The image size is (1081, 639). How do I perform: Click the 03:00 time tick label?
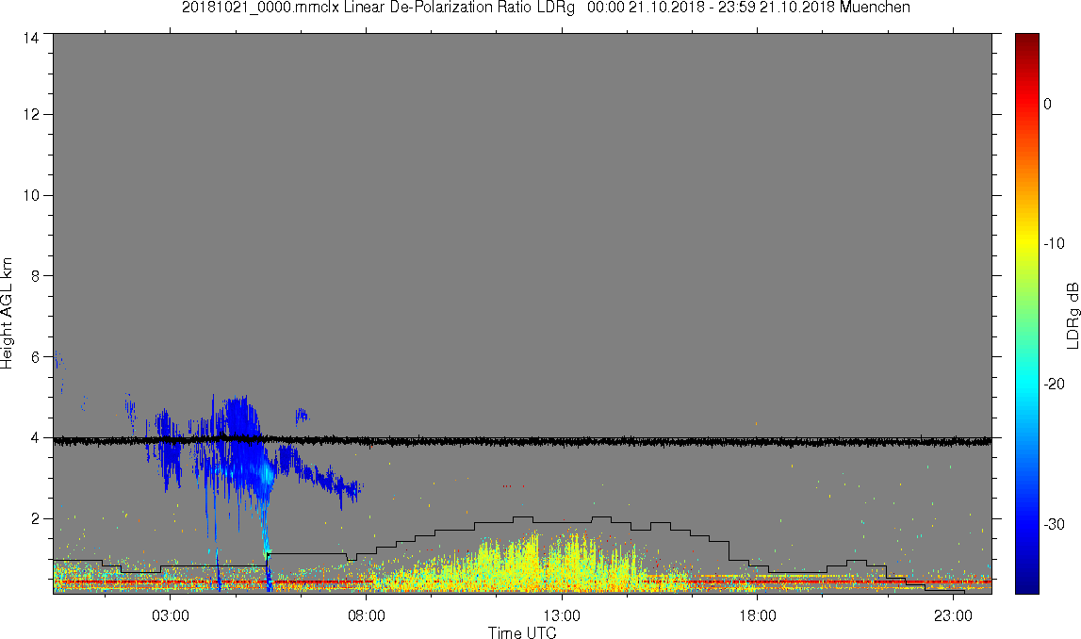coord(171,615)
